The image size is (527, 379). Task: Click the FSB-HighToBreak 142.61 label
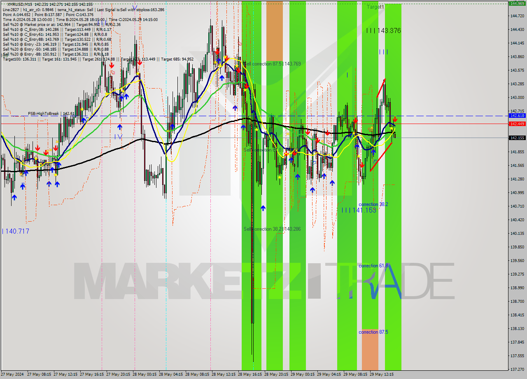pyautogui.click(x=51, y=113)
